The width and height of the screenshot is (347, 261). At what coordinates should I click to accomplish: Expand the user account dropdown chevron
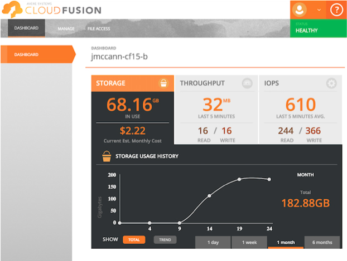[319, 10]
